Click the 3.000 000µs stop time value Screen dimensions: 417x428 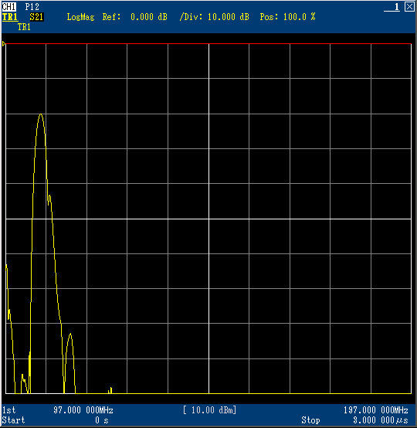381,420
